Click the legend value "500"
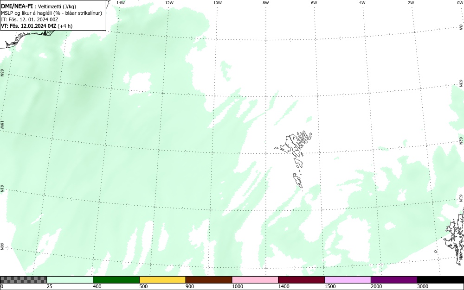464x290 pixels. (143, 286)
